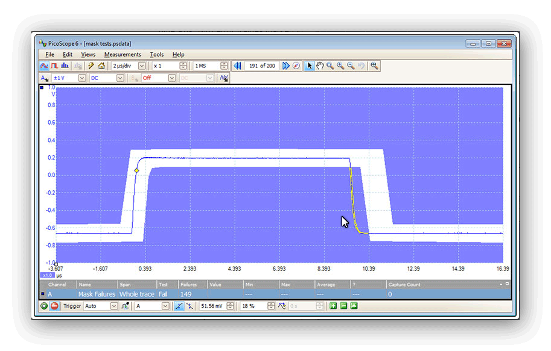The height and width of the screenshot is (351, 551).
Task: Expand the ±1 V range dropdown
Action: point(81,78)
